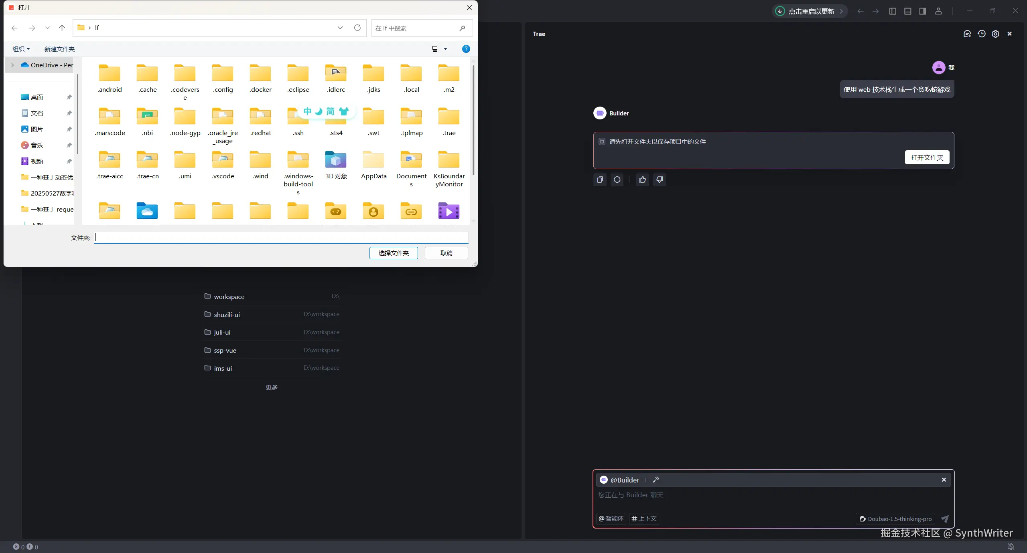
Task: Open chat history clock icon
Action: [981, 34]
